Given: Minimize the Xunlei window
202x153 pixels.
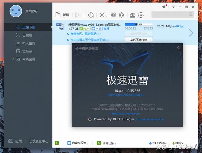Looking at the screenshot, I should coord(180,7).
